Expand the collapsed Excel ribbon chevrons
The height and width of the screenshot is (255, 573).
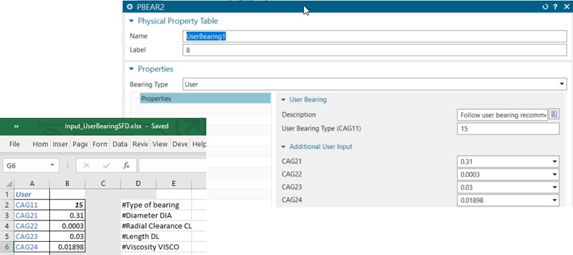tap(17, 126)
